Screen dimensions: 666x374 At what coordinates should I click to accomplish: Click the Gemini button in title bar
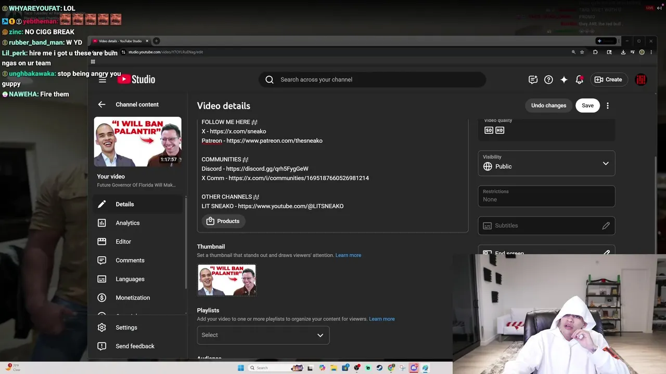pyautogui.click(x=606, y=41)
